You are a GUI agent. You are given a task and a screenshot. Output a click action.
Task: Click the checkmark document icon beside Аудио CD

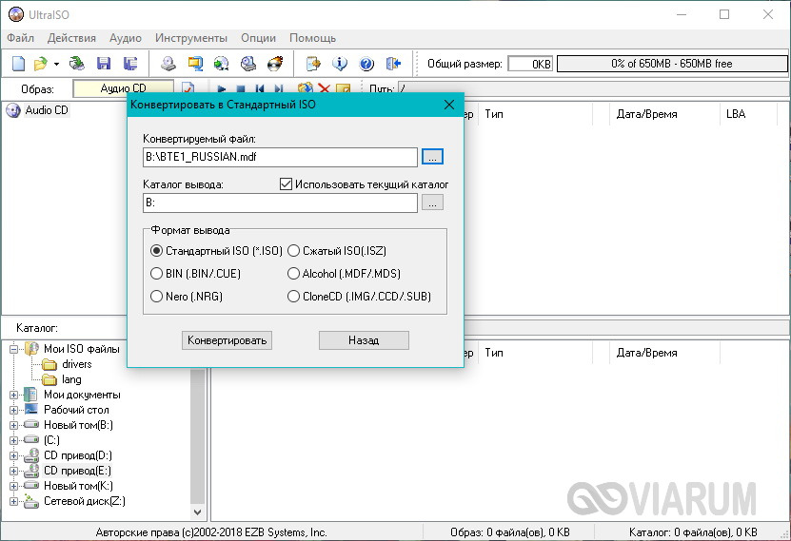[x=188, y=88]
